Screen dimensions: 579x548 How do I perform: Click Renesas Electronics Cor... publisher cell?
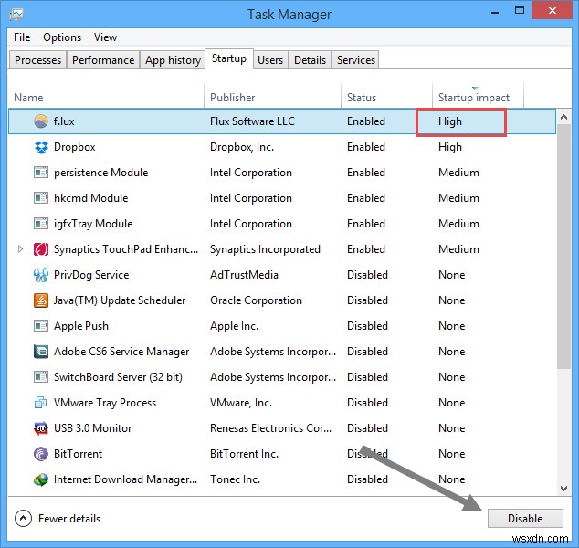point(270,428)
